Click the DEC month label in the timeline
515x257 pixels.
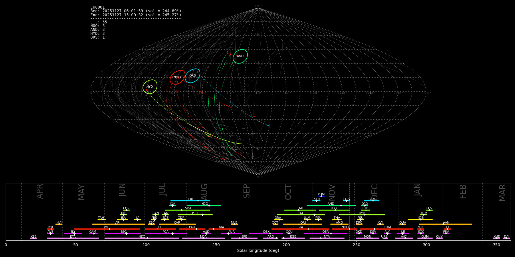coord(375,192)
